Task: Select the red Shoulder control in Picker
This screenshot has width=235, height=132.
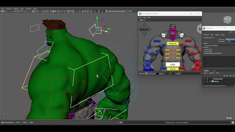Action: tap(188, 41)
